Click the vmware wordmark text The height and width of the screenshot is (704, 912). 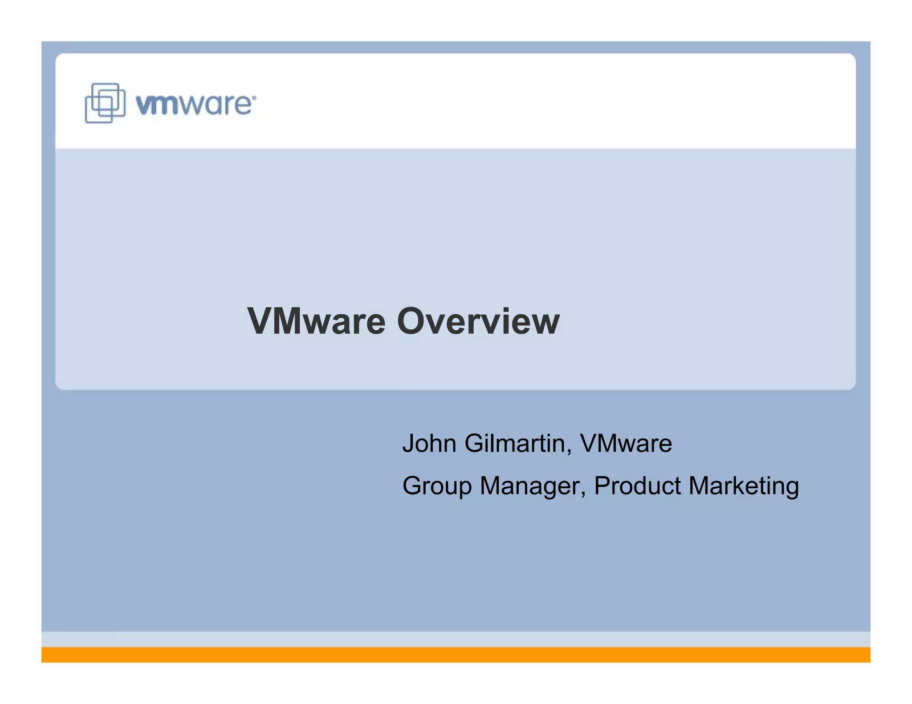click(x=196, y=105)
